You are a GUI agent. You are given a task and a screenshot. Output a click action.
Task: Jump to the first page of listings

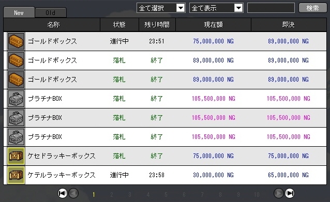click(62, 193)
